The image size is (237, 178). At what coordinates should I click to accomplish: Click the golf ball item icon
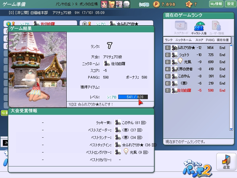126,4
